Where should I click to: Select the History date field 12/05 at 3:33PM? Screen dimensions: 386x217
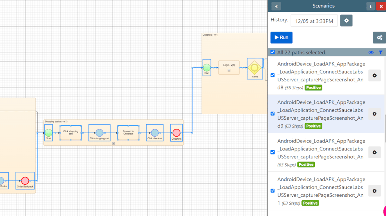314,21
